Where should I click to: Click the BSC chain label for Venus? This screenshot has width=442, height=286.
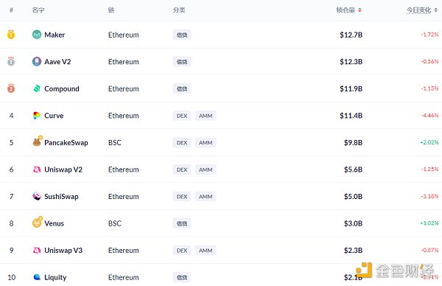[115, 223]
